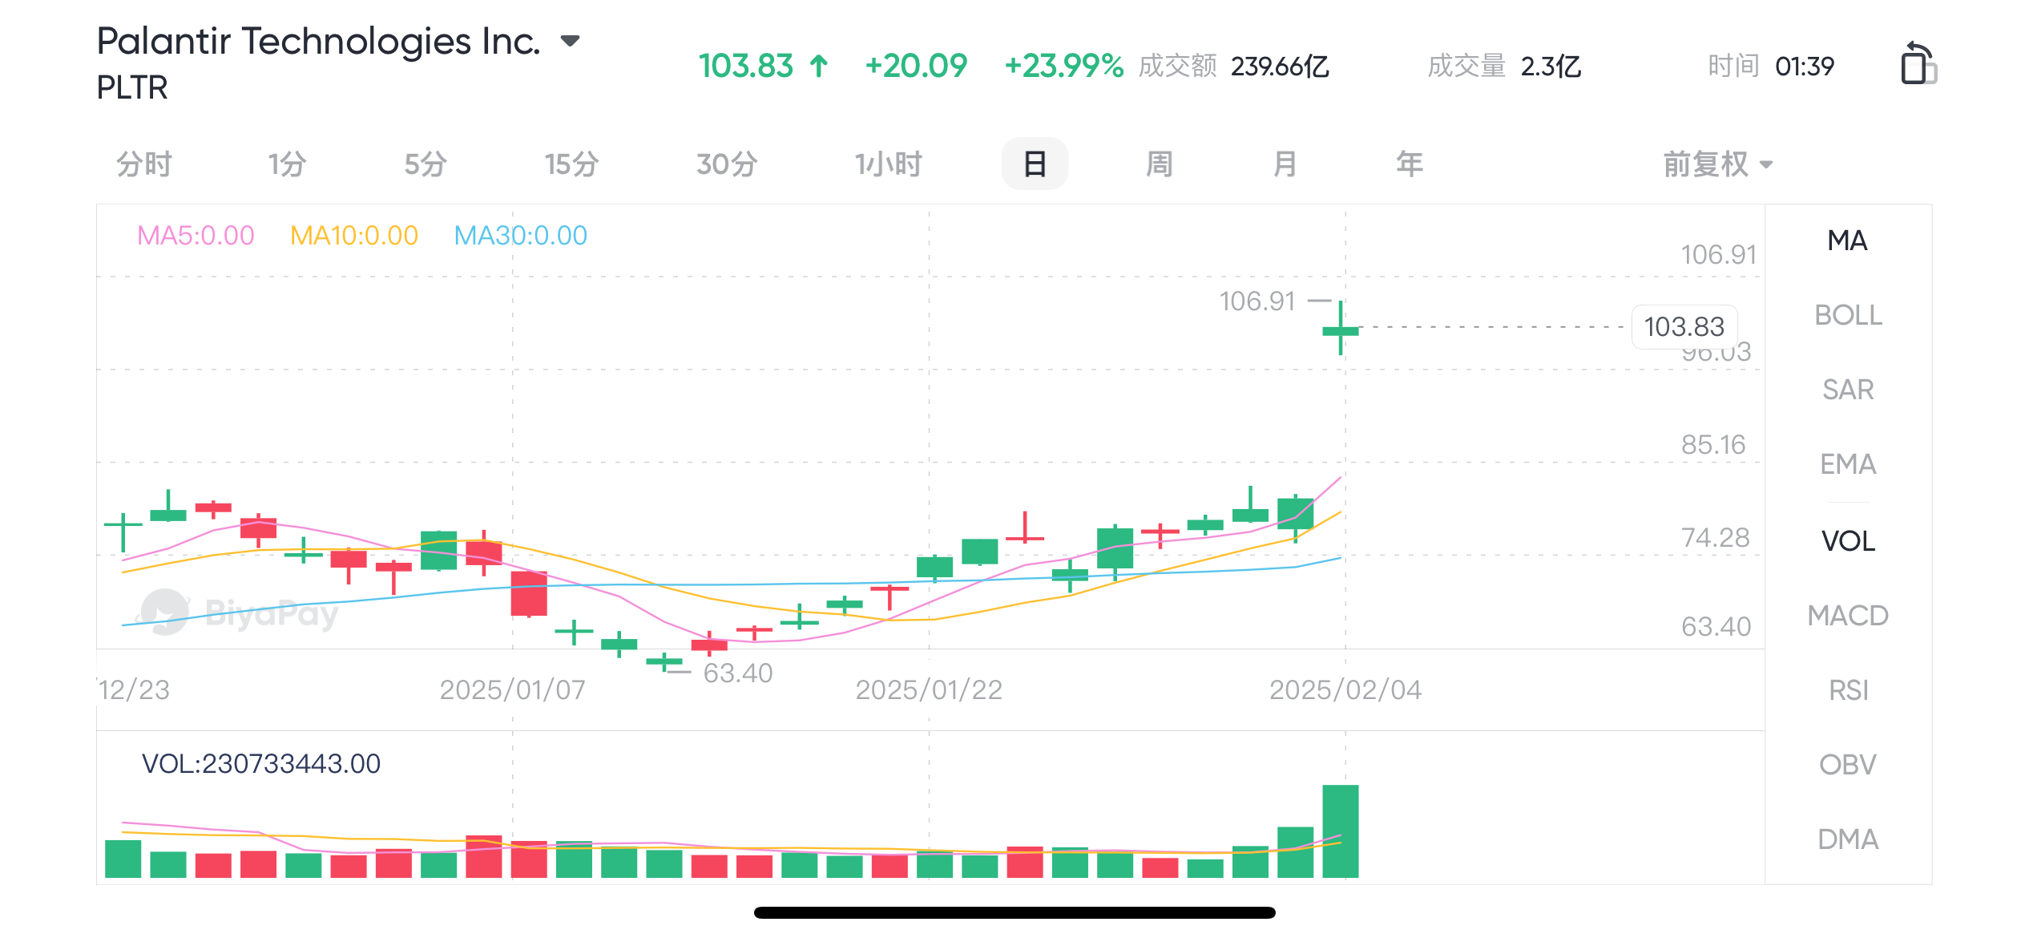Show the MACD sub-chart indicator
The height and width of the screenshot is (938, 2029).
1848,616
